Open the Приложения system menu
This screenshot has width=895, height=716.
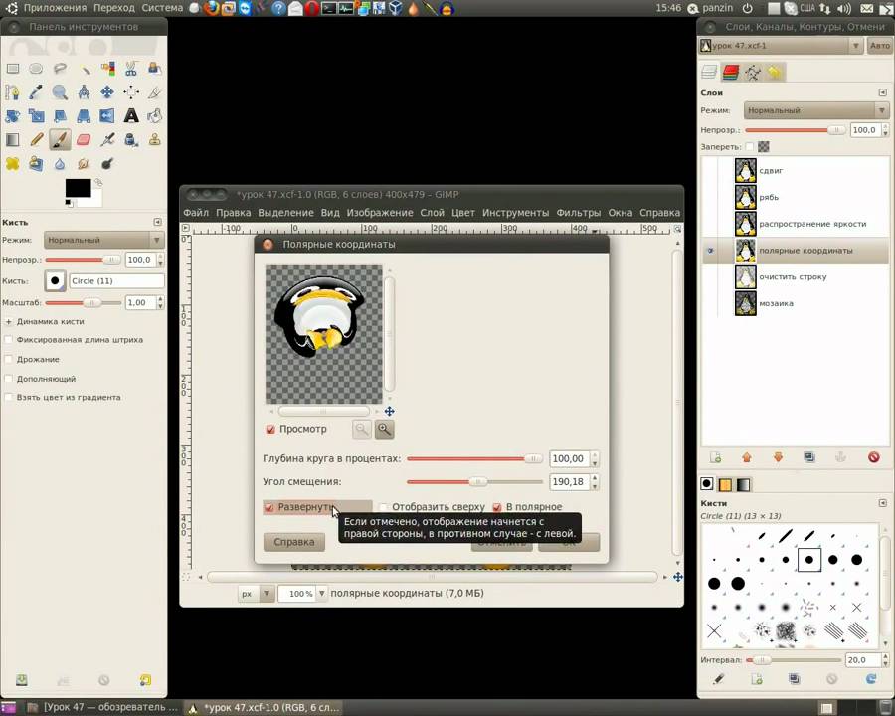(x=55, y=8)
